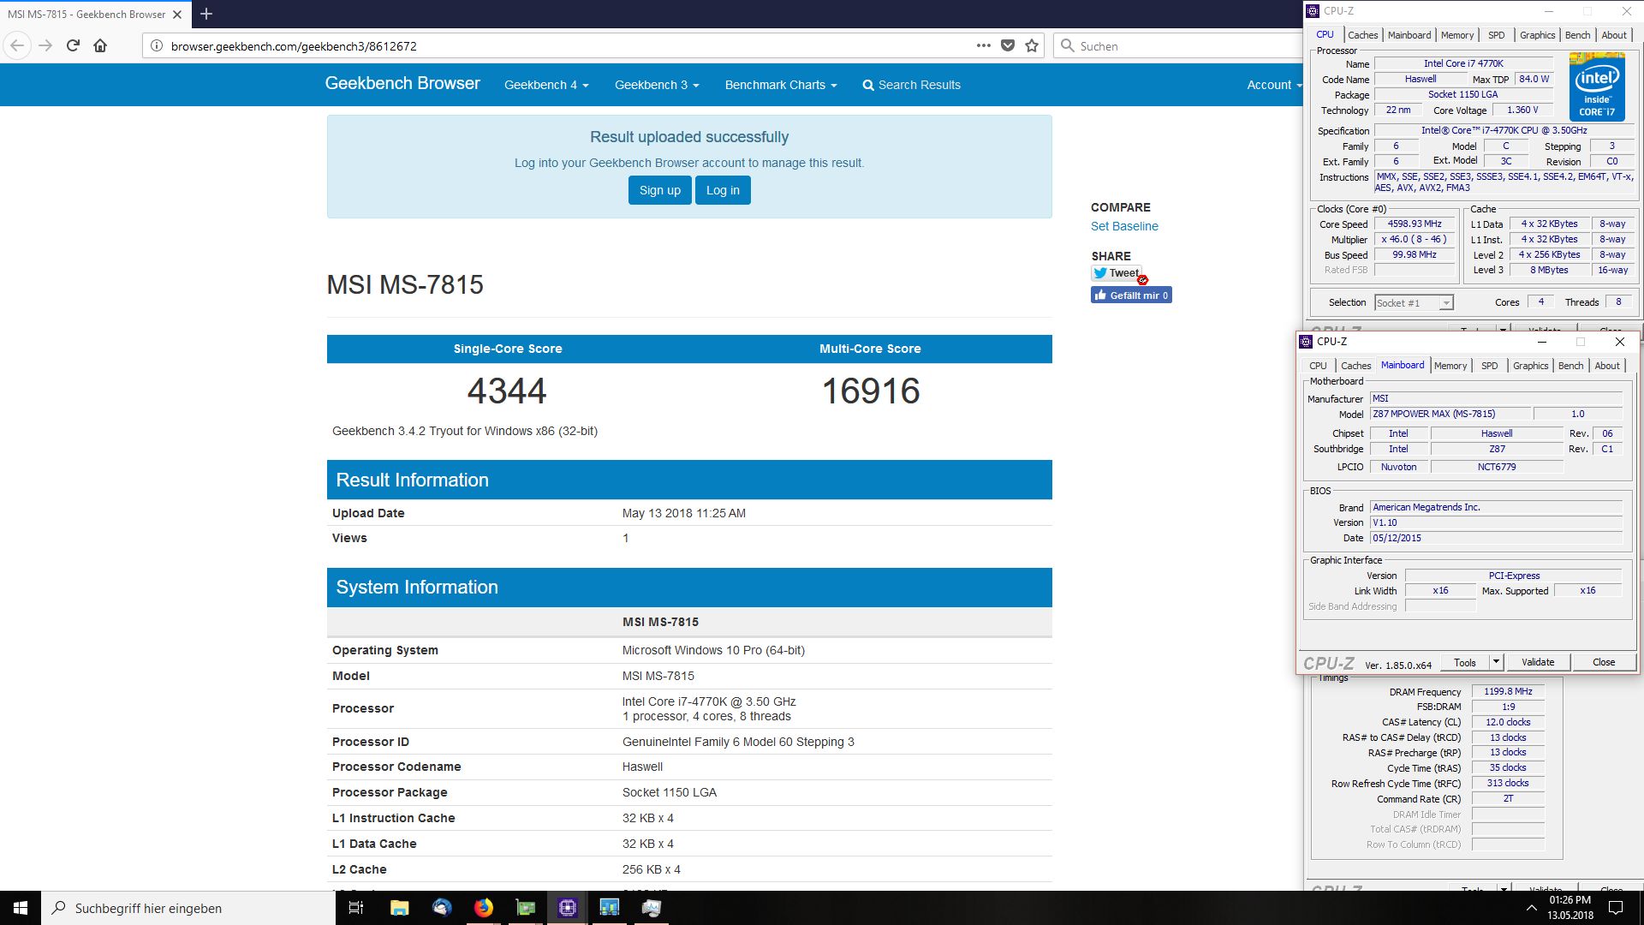
Task: Show site information icon in address bar
Action: pyautogui.click(x=157, y=45)
